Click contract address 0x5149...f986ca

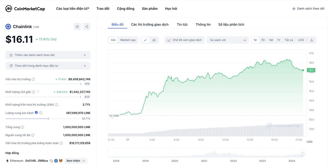[x=37, y=161]
